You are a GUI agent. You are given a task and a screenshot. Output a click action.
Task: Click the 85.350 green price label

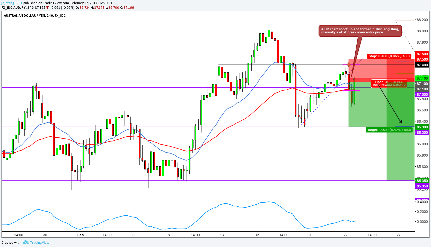pyautogui.click(x=422, y=181)
